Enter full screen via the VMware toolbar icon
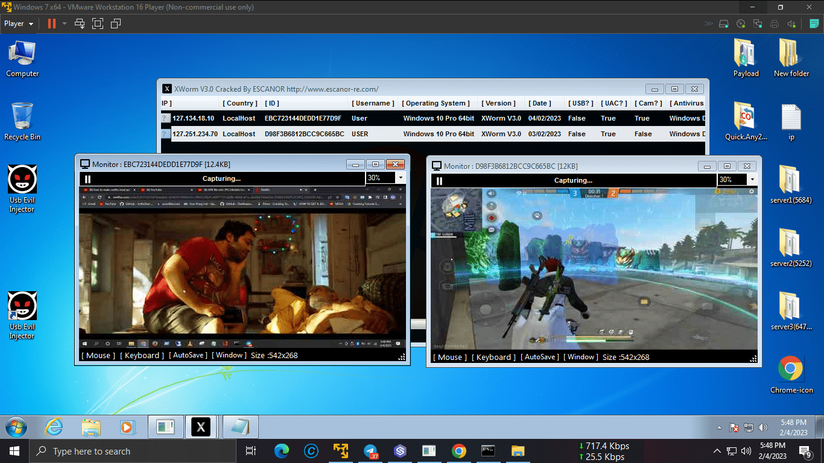Screen dimensions: 824x463 click(x=97, y=24)
